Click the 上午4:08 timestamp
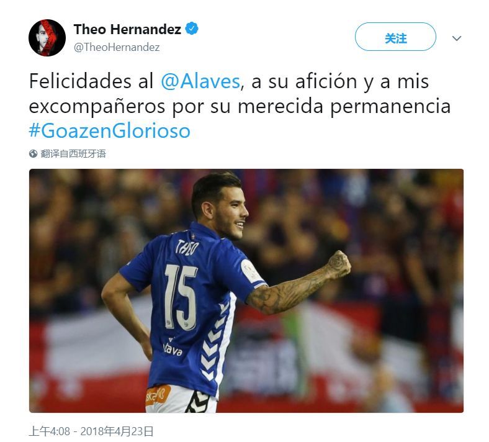The height and width of the screenshot is (442, 489). point(49,431)
